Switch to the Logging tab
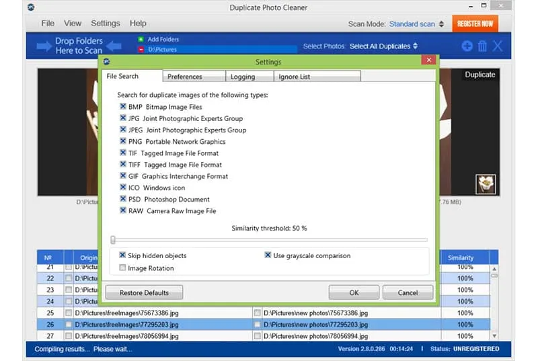 click(x=249, y=77)
